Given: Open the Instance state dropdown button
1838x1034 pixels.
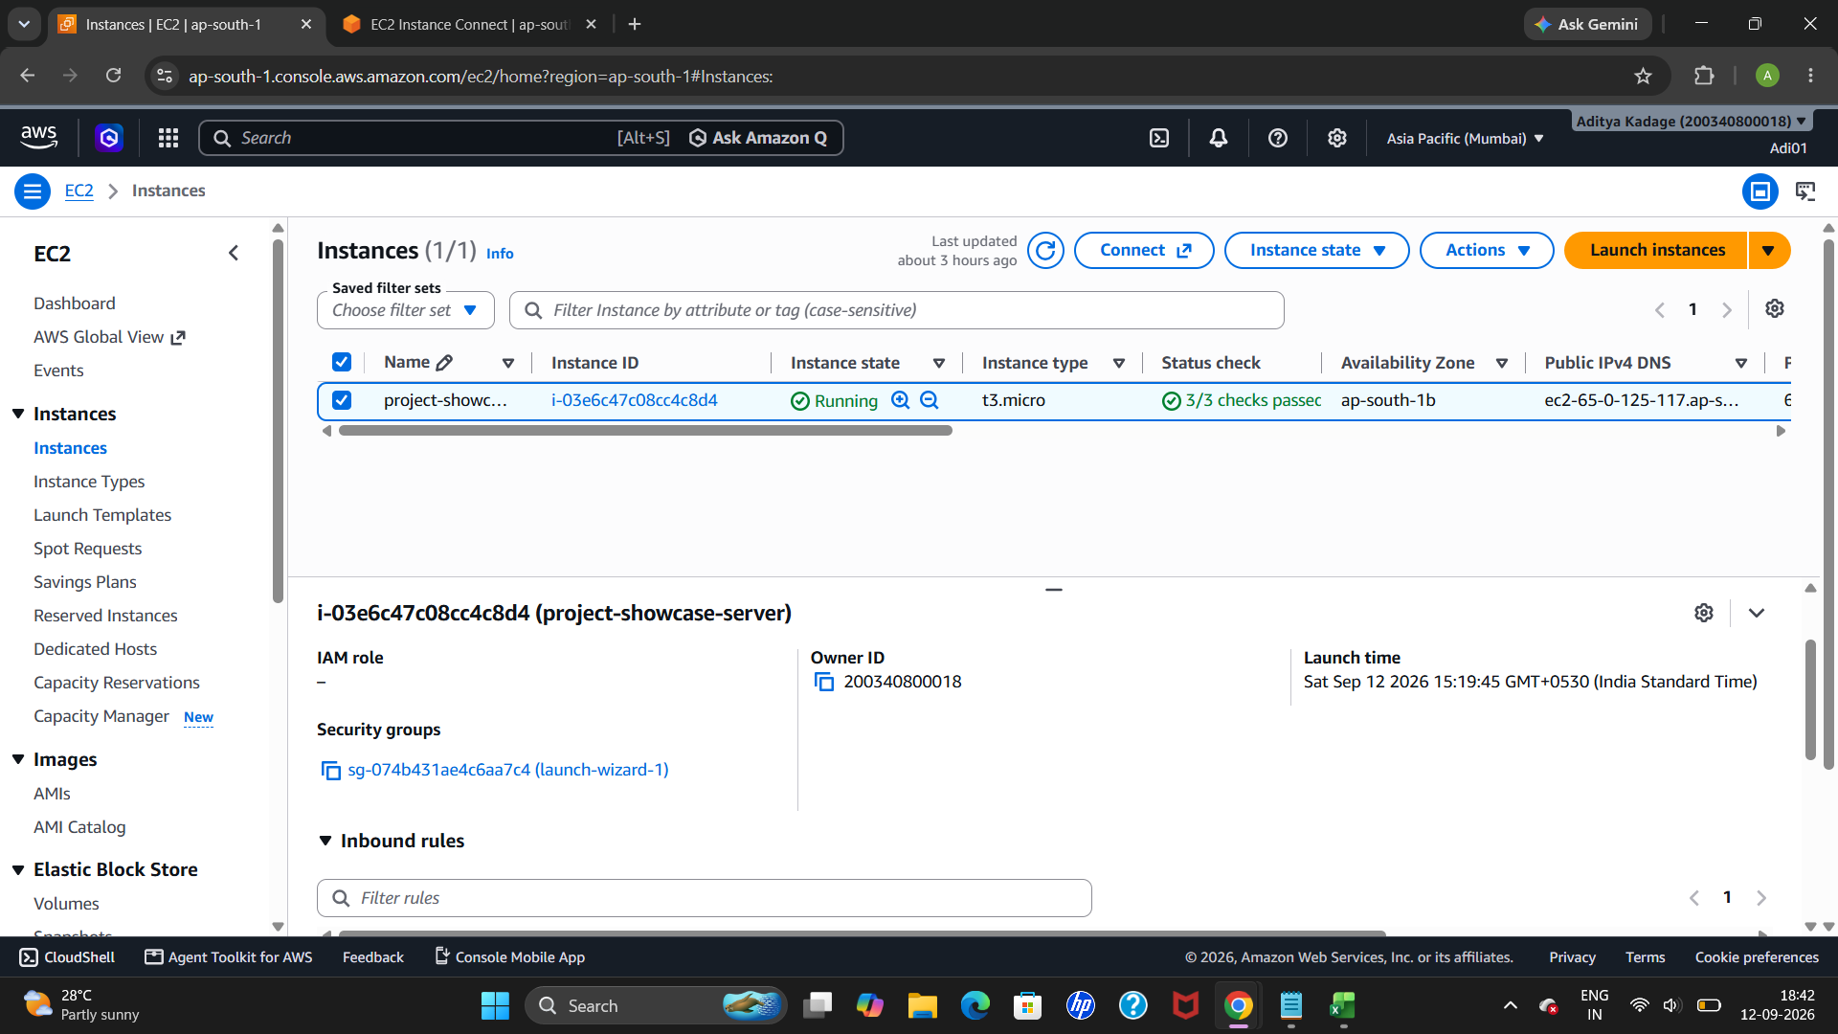Looking at the screenshot, I should pyautogui.click(x=1316, y=251).
